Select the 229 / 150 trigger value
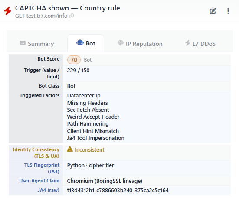 [x=78, y=71]
